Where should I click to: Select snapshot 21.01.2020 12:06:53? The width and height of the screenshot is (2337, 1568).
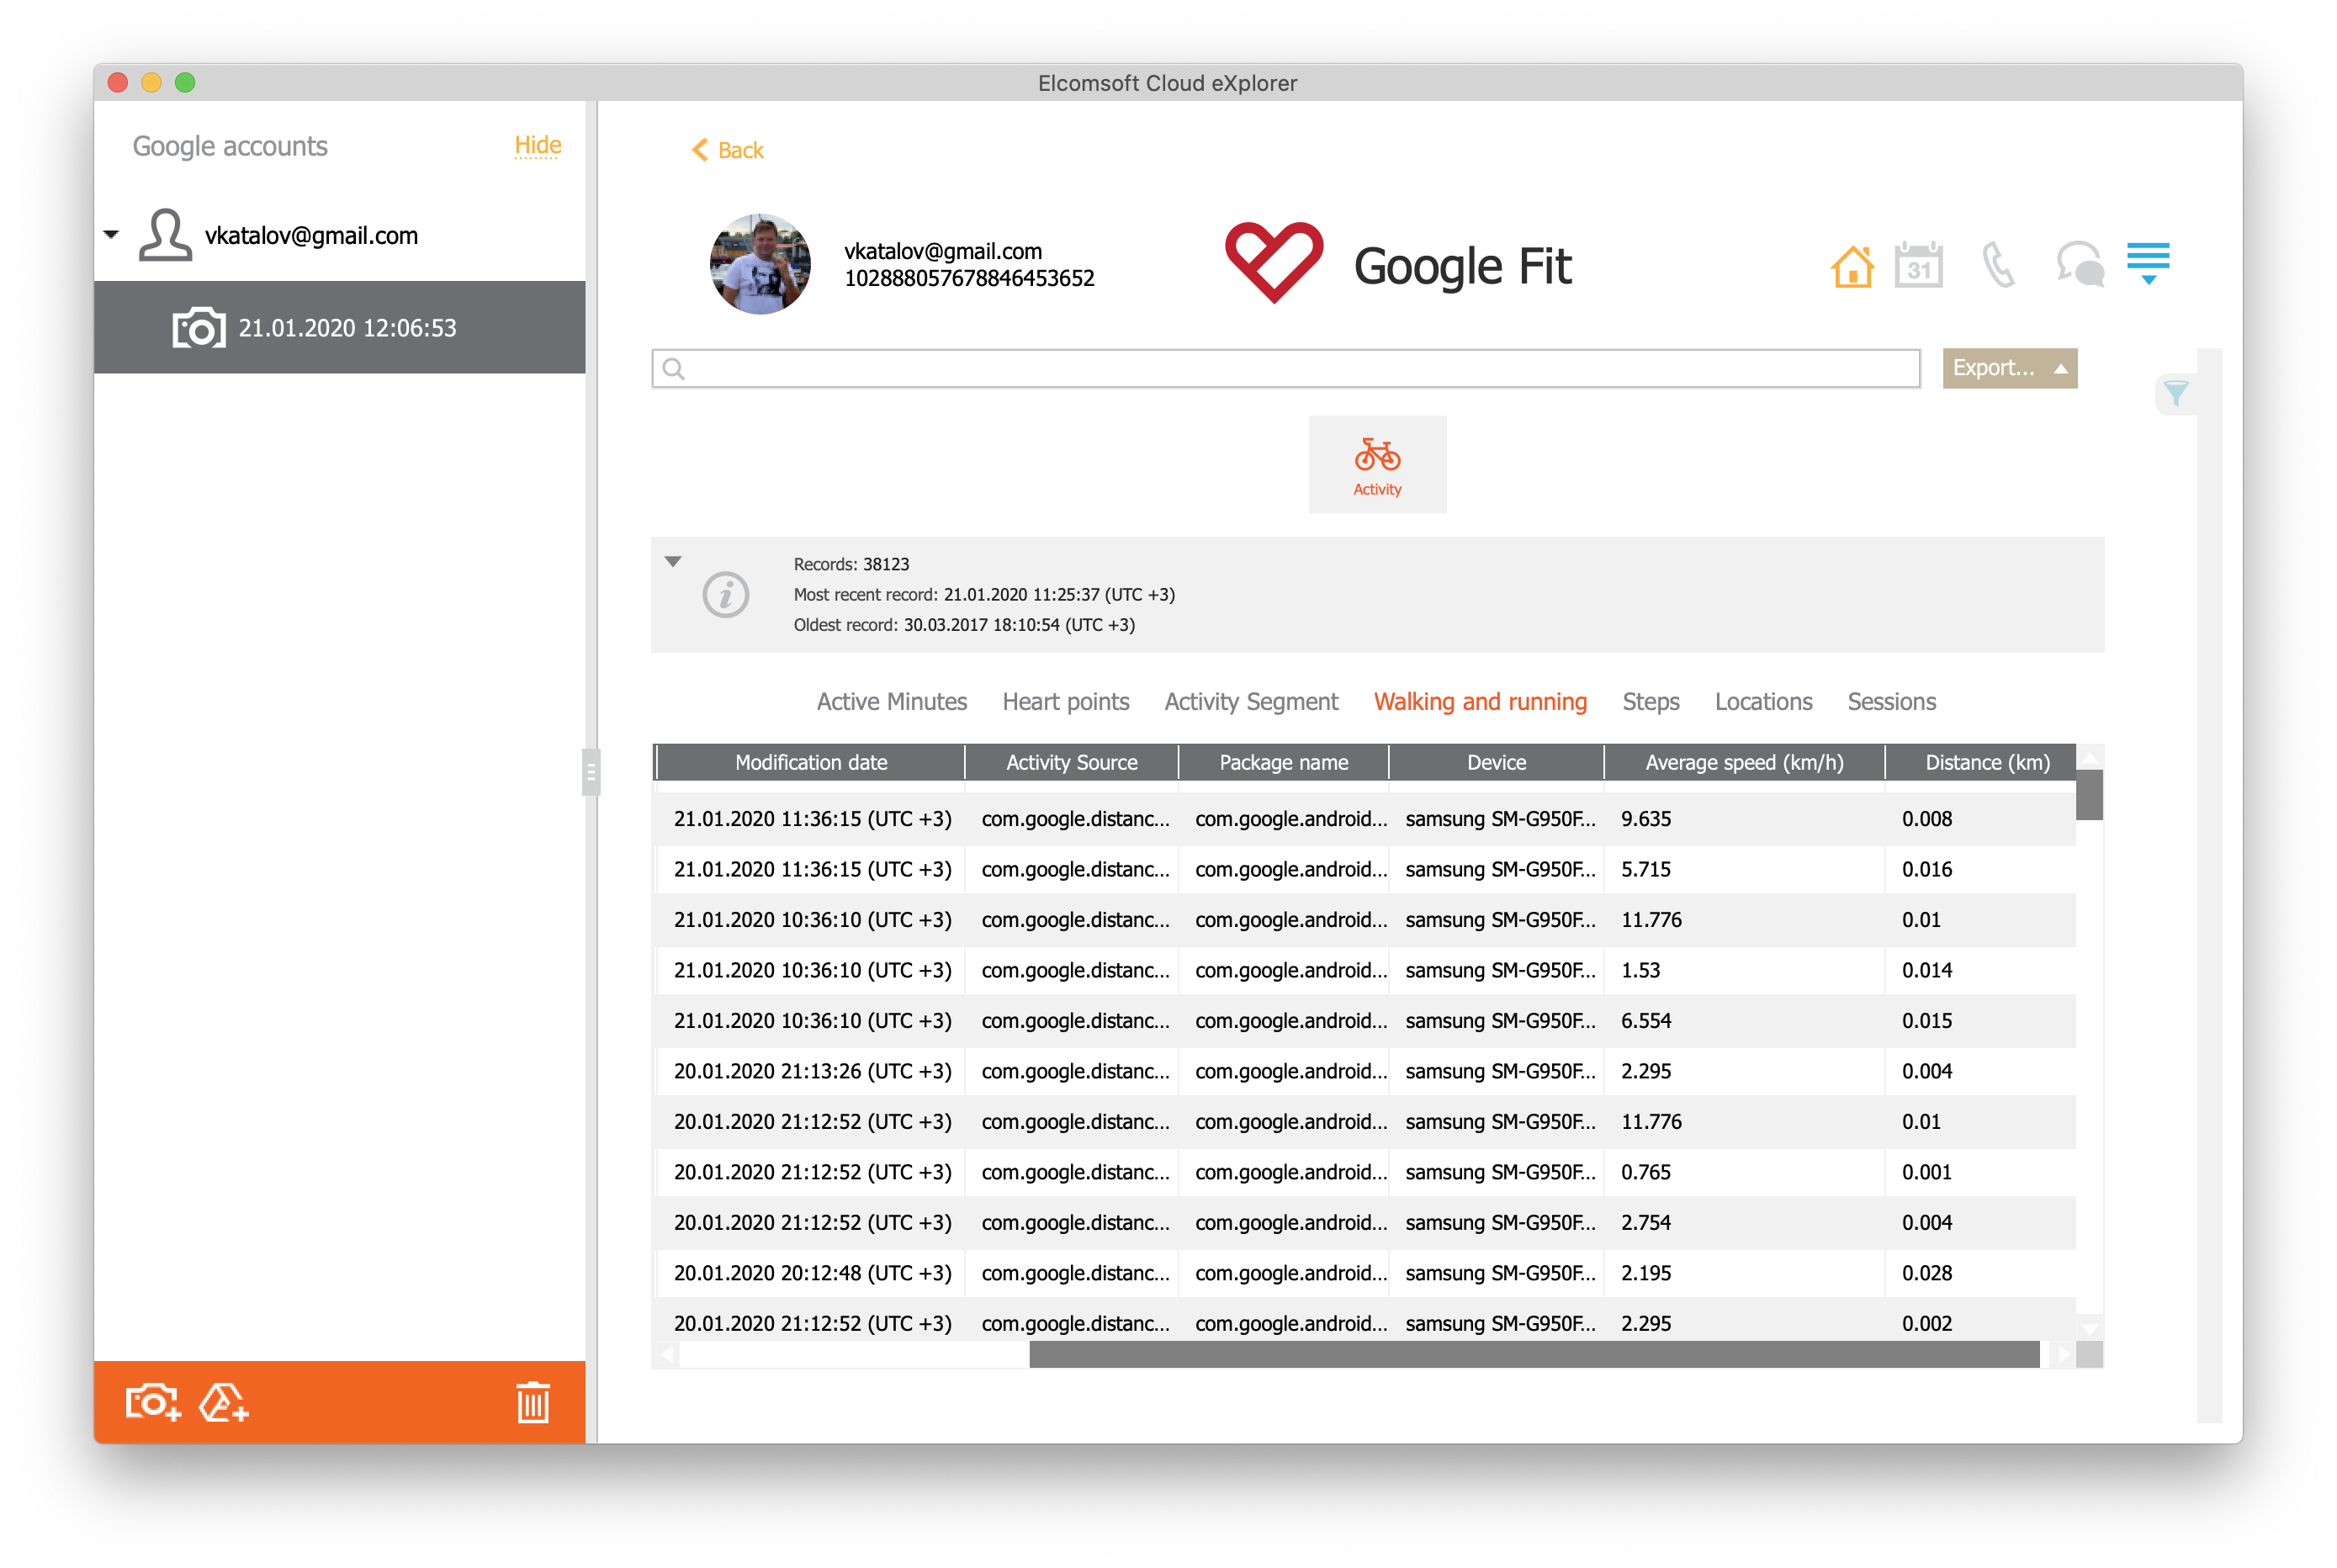coord(339,328)
